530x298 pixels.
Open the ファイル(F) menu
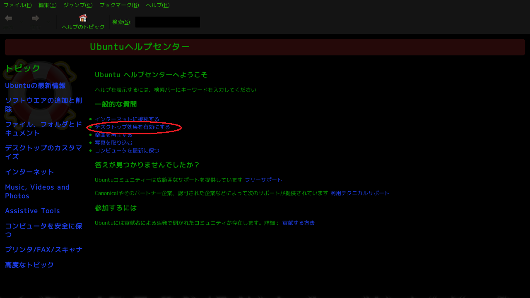(17, 5)
